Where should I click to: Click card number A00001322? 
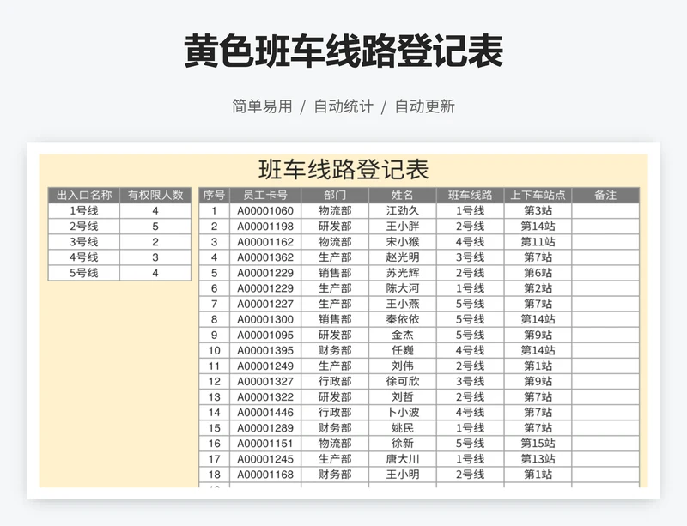click(x=265, y=396)
